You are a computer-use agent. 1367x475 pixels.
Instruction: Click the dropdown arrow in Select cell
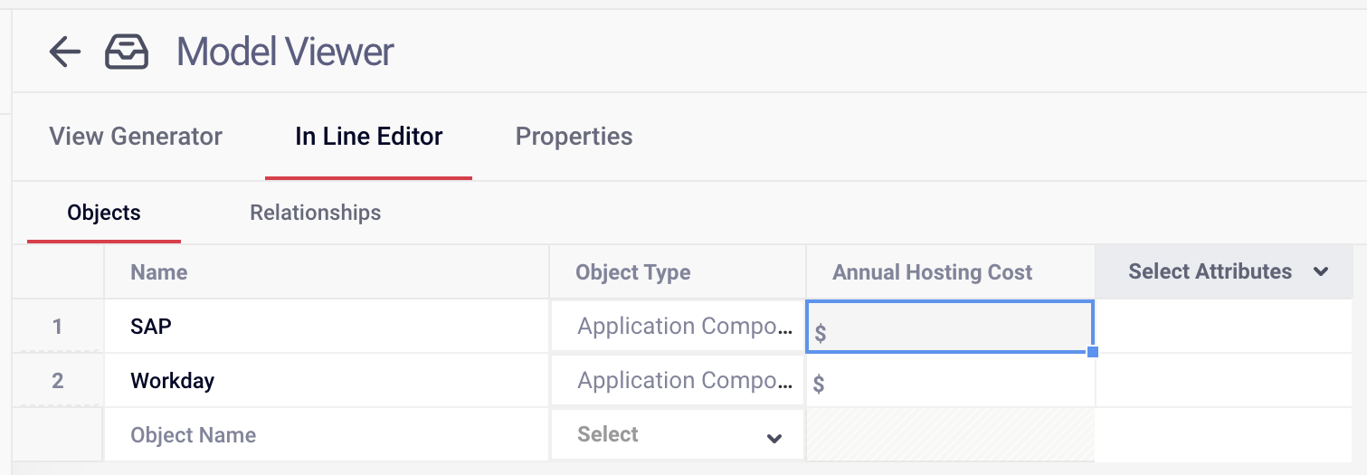click(x=774, y=438)
